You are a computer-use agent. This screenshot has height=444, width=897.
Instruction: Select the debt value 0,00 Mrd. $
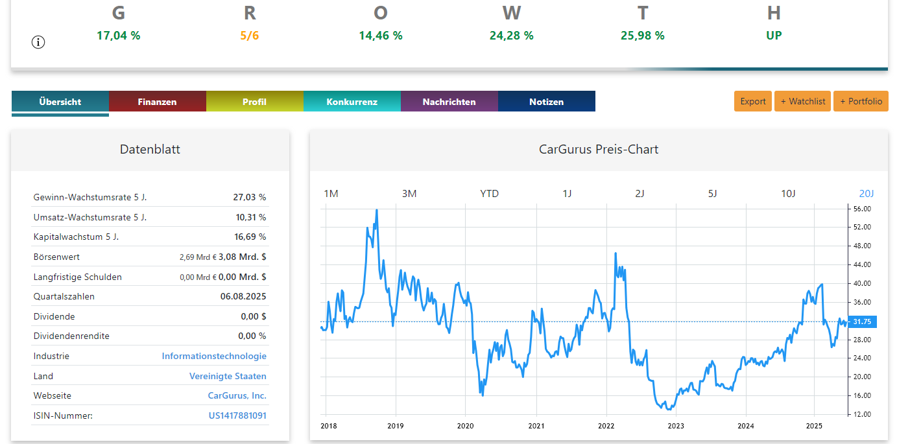pos(243,277)
